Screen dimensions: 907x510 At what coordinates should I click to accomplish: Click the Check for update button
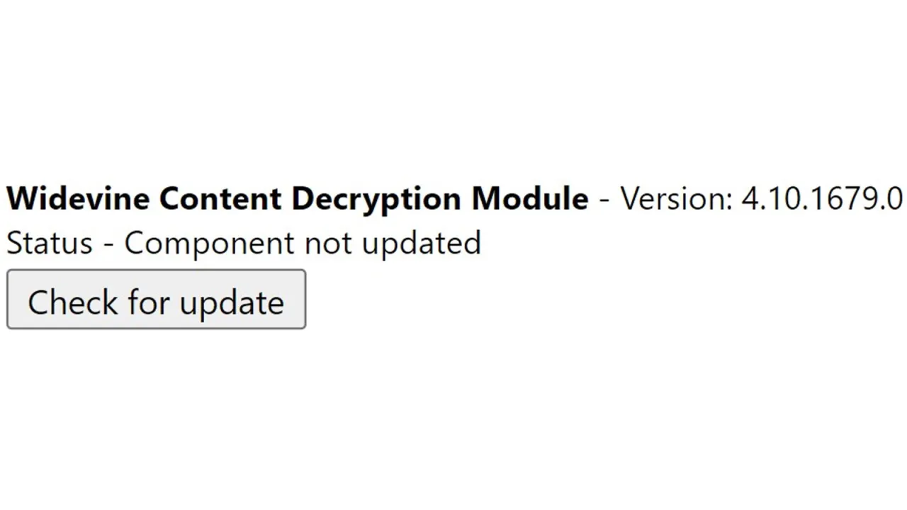[x=156, y=300]
